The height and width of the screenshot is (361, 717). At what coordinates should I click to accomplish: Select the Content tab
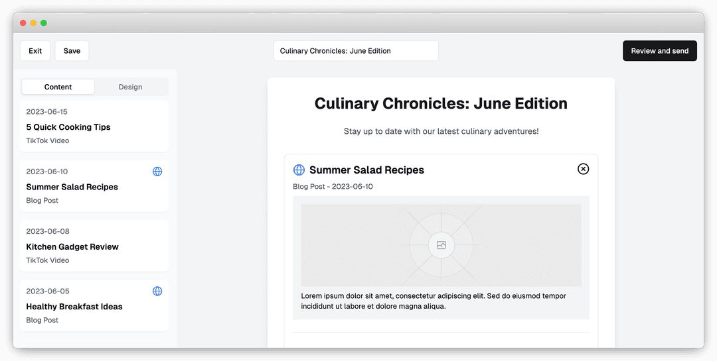pos(58,87)
